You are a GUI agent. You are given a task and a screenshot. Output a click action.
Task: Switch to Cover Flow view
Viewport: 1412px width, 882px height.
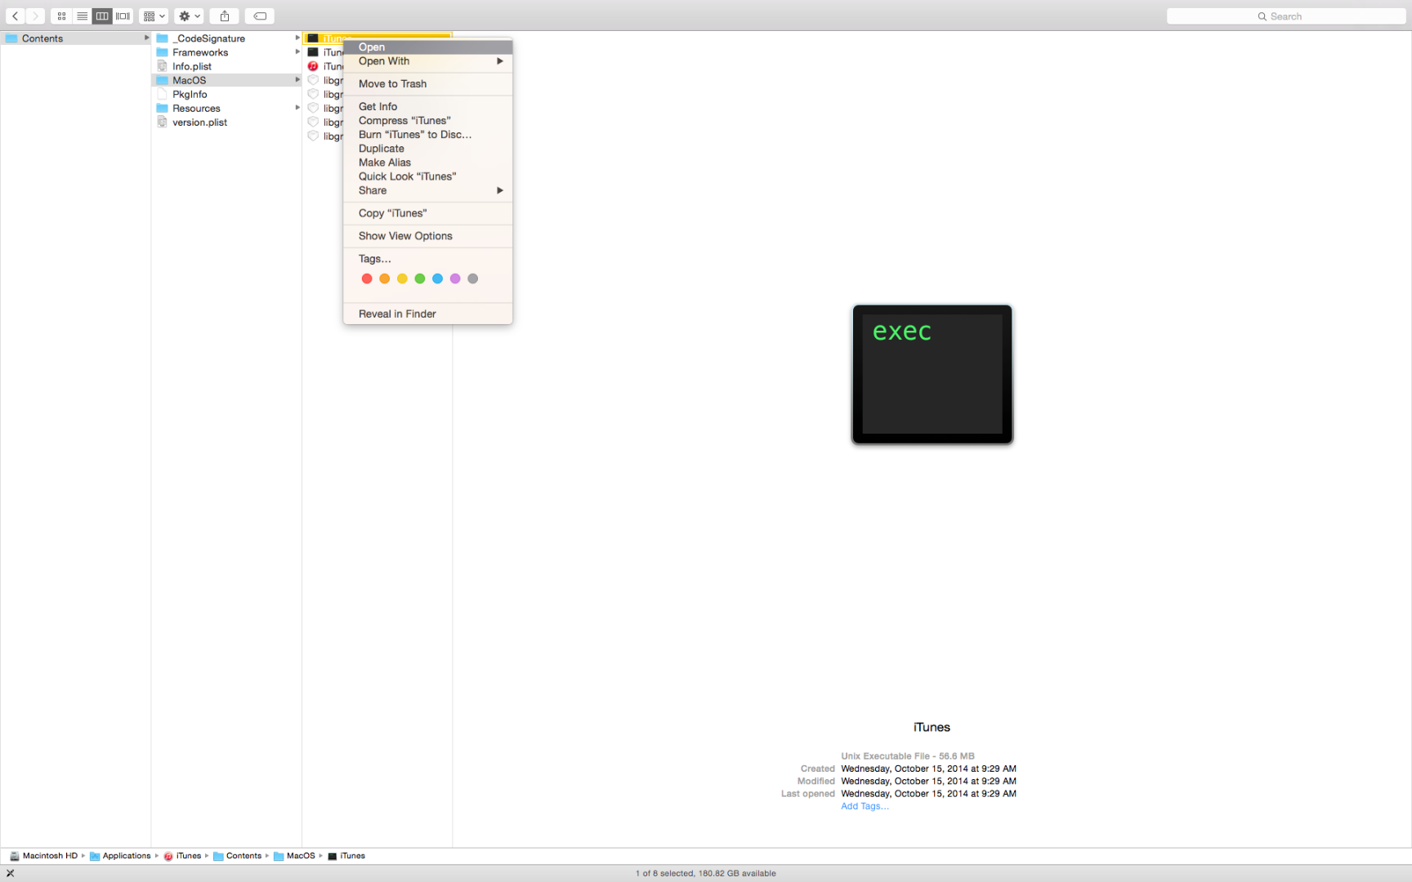point(123,16)
